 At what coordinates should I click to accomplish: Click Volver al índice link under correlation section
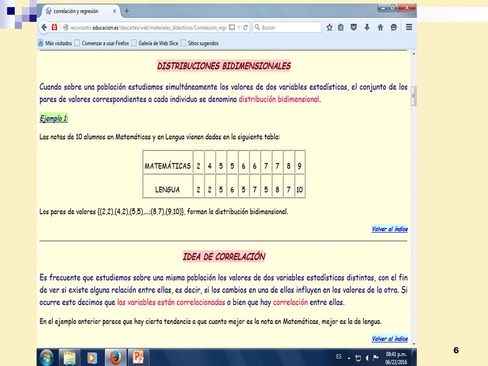click(390, 339)
